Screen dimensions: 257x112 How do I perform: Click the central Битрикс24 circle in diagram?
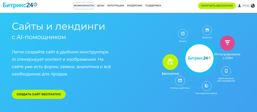pos(199,58)
